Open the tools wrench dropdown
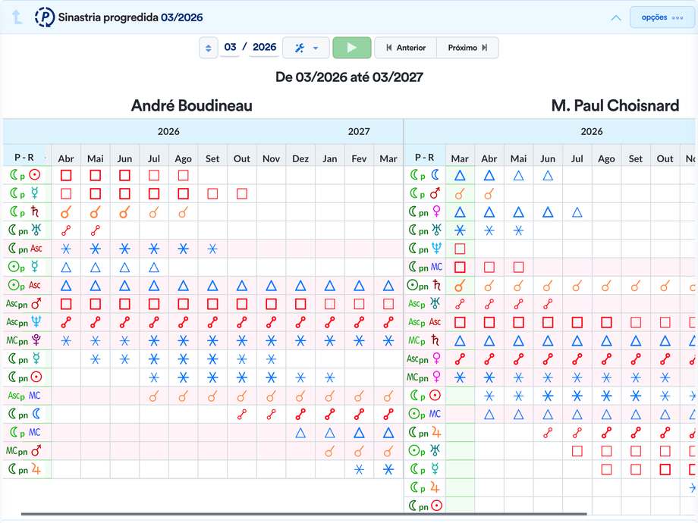This screenshot has height=523, width=698. 307,48
